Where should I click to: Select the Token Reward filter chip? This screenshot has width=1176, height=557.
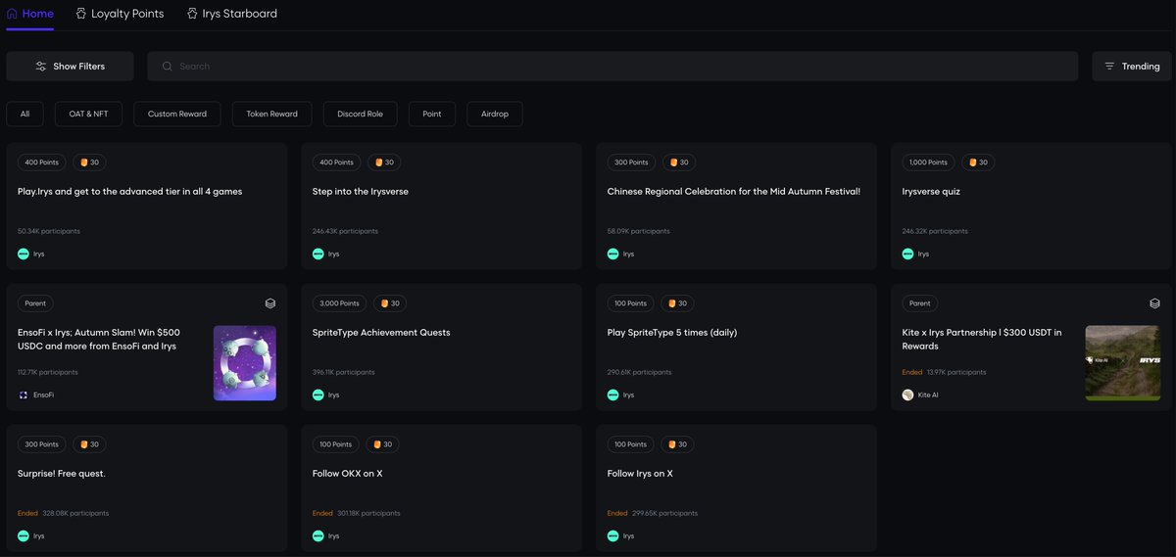point(271,114)
